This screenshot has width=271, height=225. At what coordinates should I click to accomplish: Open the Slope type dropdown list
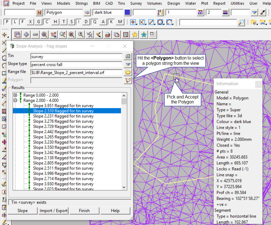click(128, 65)
